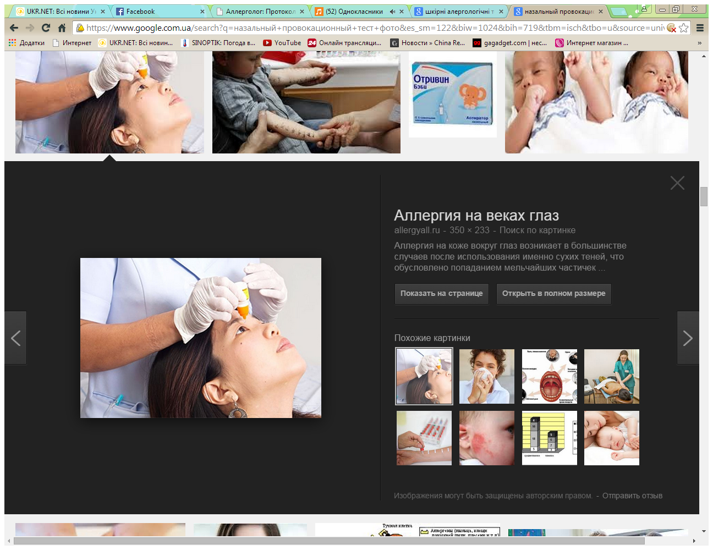The image size is (713, 550).
Task: Click the Открыть в полном размере button
Action: tap(553, 293)
